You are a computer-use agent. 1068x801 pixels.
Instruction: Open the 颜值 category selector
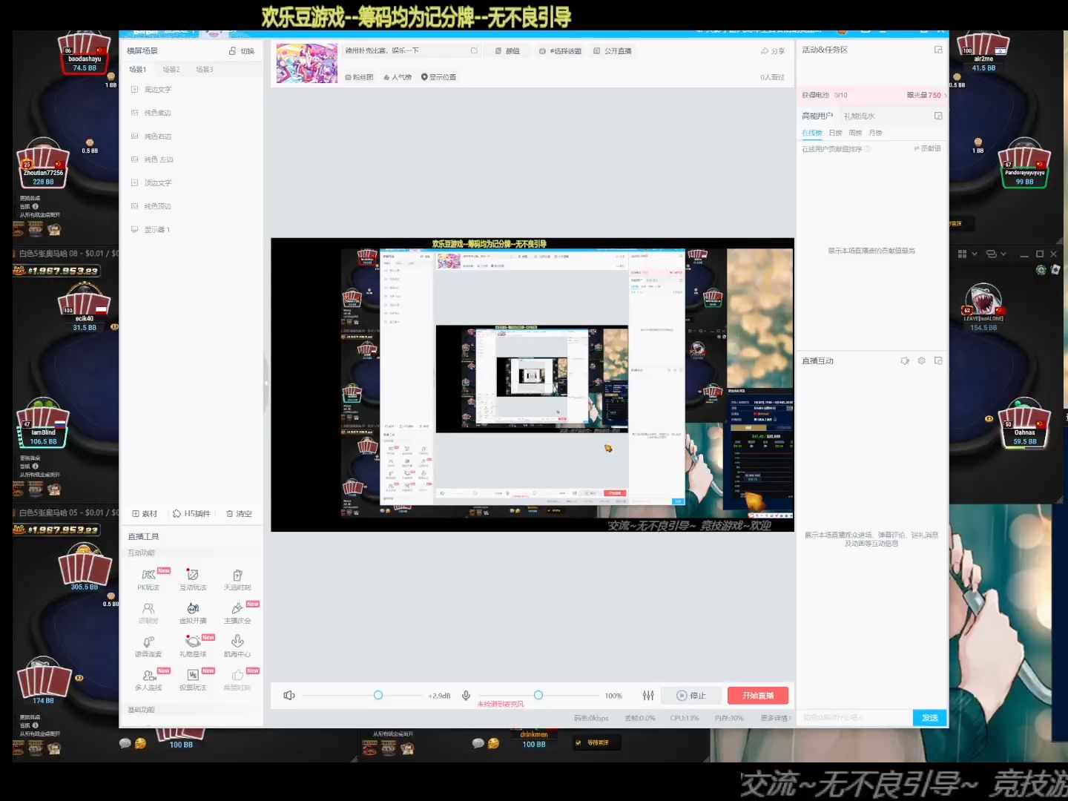click(507, 51)
